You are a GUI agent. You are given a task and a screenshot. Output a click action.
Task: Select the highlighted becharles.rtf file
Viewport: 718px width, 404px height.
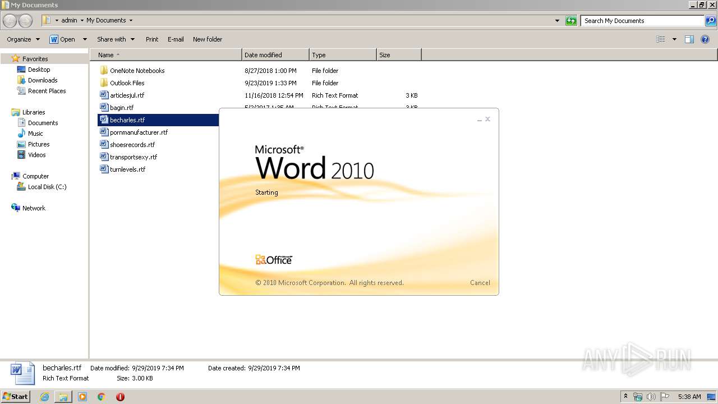(158, 120)
